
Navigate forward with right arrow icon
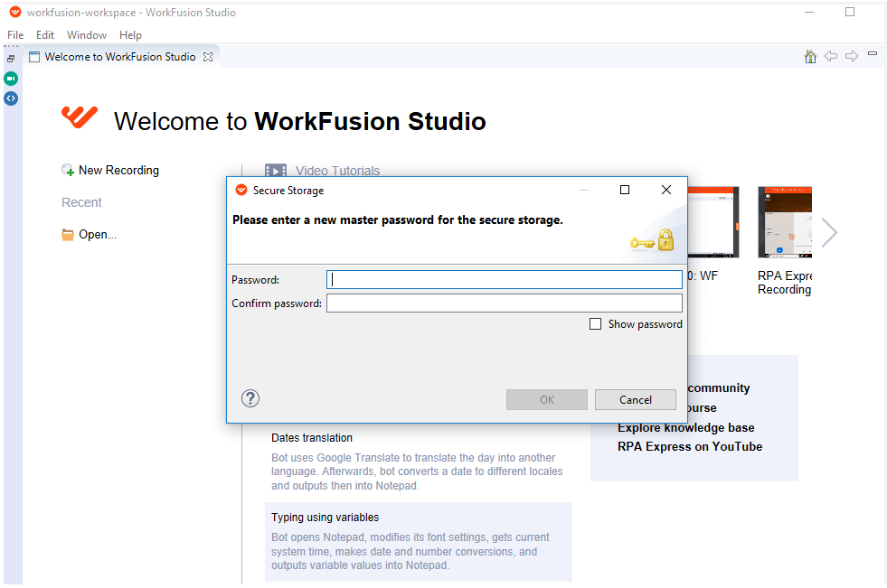tap(852, 56)
